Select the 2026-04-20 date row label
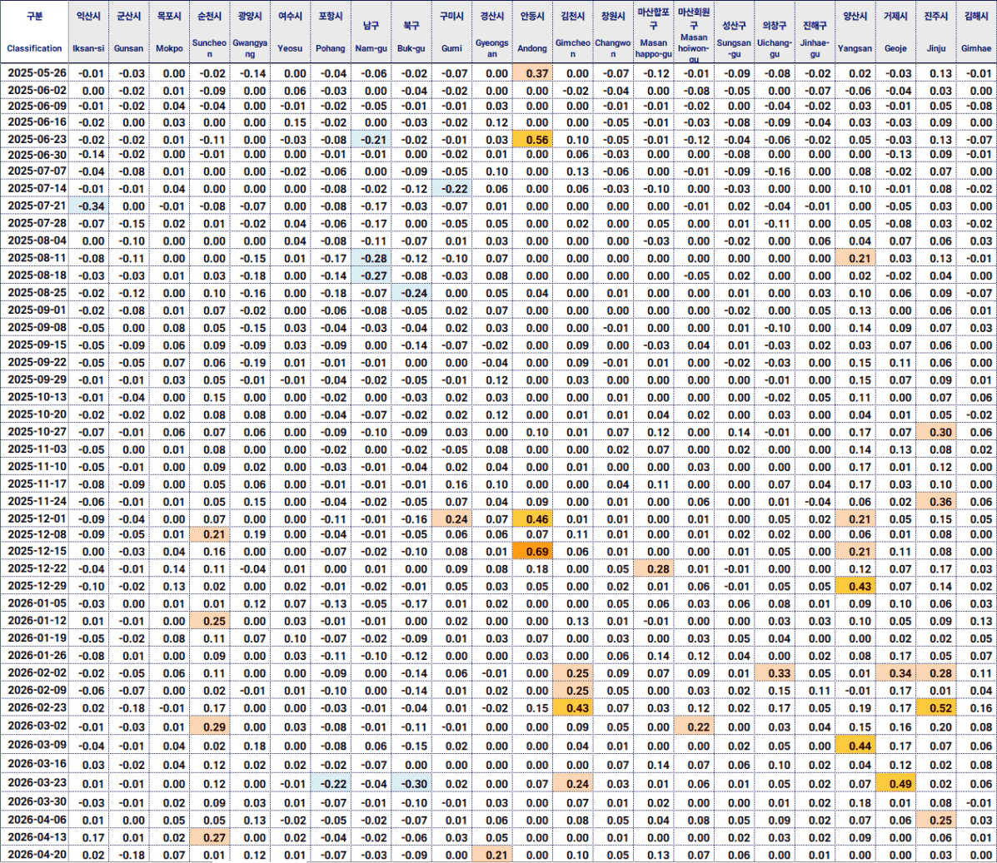Screen dimensions: 997x863 37,855
